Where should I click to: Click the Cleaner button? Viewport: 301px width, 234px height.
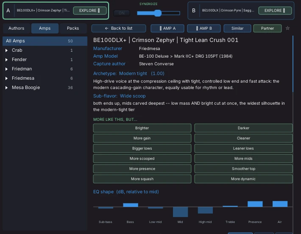click(x=243, y=138)
